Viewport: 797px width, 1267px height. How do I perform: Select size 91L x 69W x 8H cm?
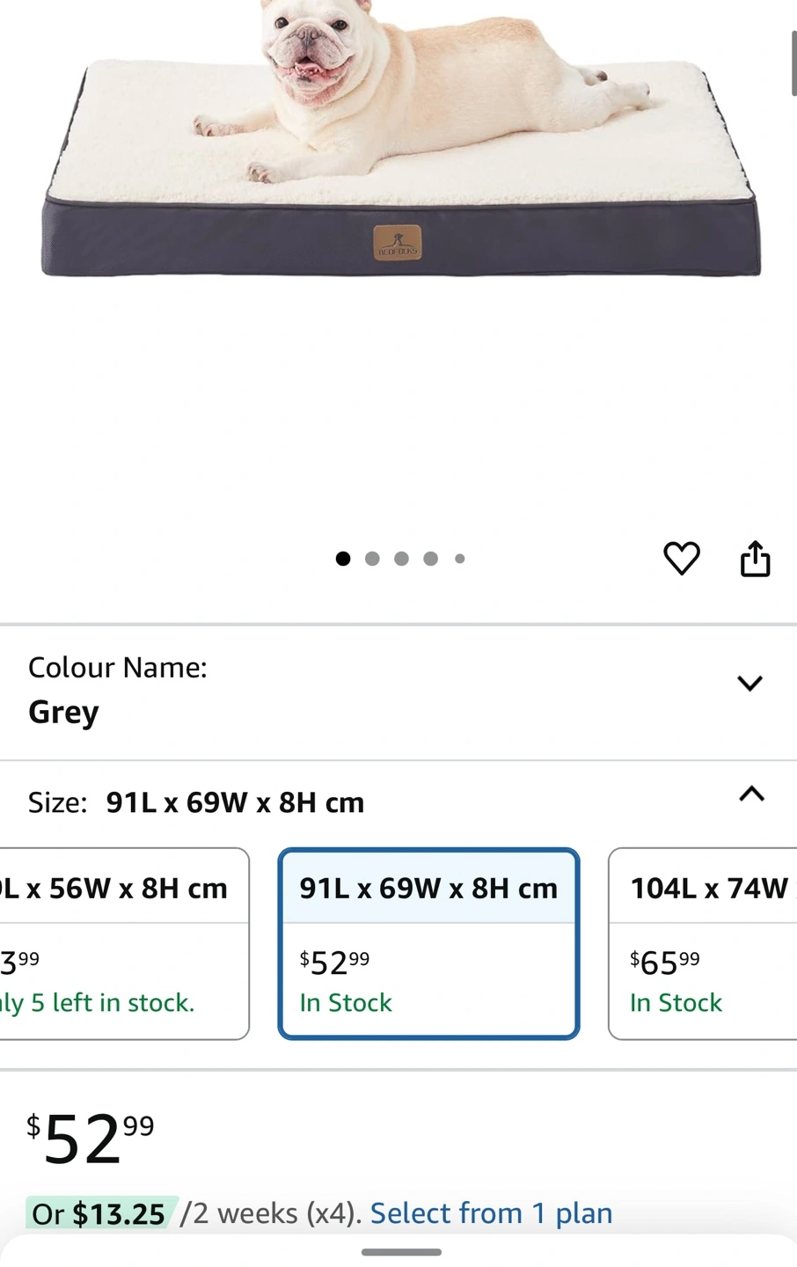428,943
